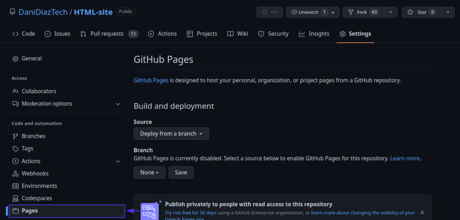Screen dimensions: 460x220
Task: Open the Star list dropdown arrow
Action: point(448,12)
